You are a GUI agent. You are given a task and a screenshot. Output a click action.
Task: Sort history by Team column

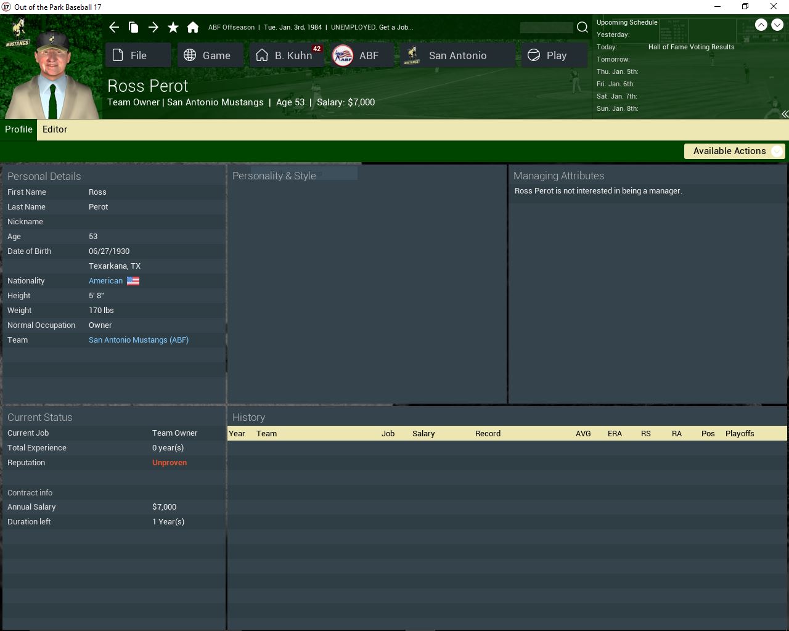(266, 434)
